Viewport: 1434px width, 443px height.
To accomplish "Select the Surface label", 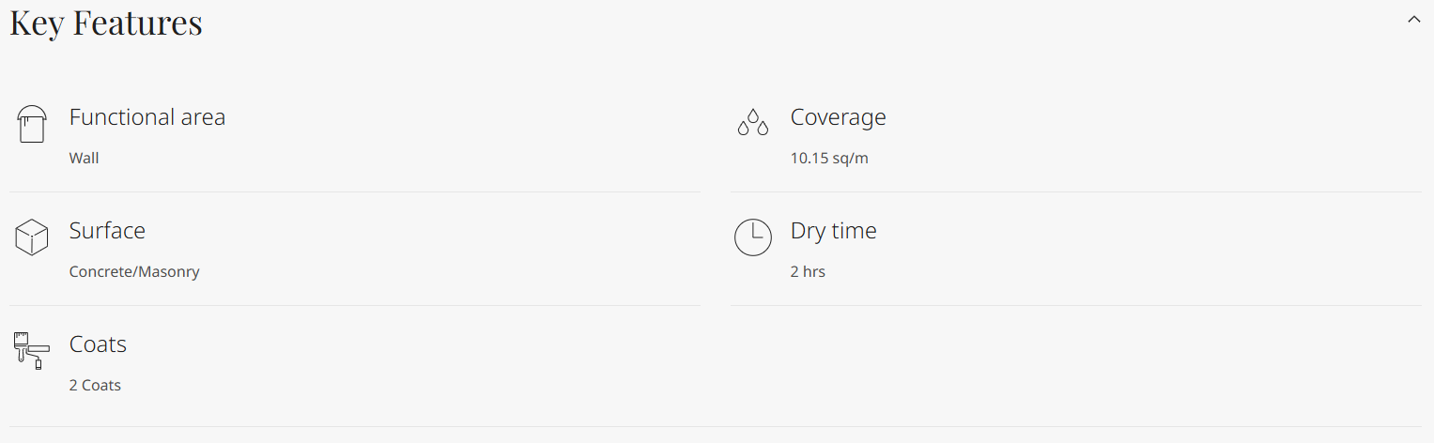I will click(107, 231).
